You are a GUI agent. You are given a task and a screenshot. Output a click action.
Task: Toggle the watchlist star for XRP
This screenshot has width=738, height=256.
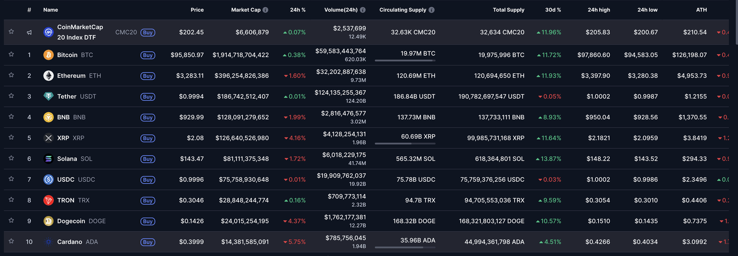pos(11,138)
